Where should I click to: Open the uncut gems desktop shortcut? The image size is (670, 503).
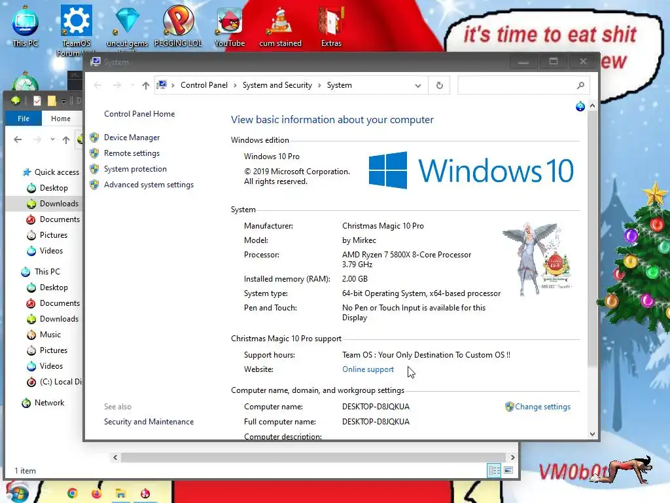pyautogui.click(x=127, y=26)
